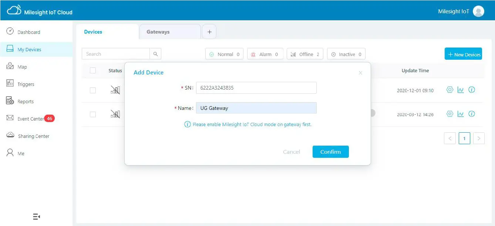Tick the checkbox for the first device row
This screenshot has height=226, width=495.
tap(93, 90)
